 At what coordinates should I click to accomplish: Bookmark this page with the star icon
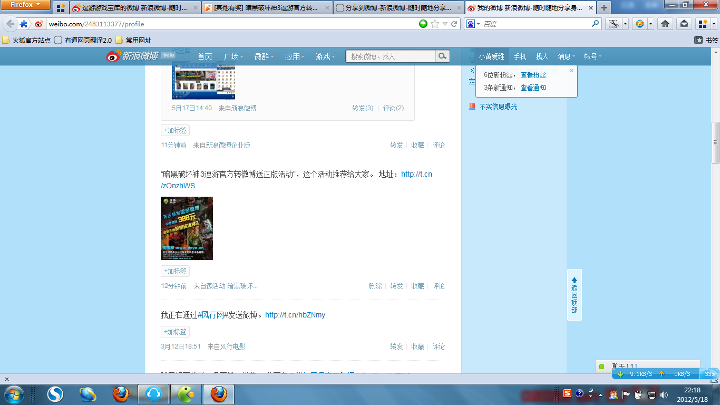tap(435, 24)
